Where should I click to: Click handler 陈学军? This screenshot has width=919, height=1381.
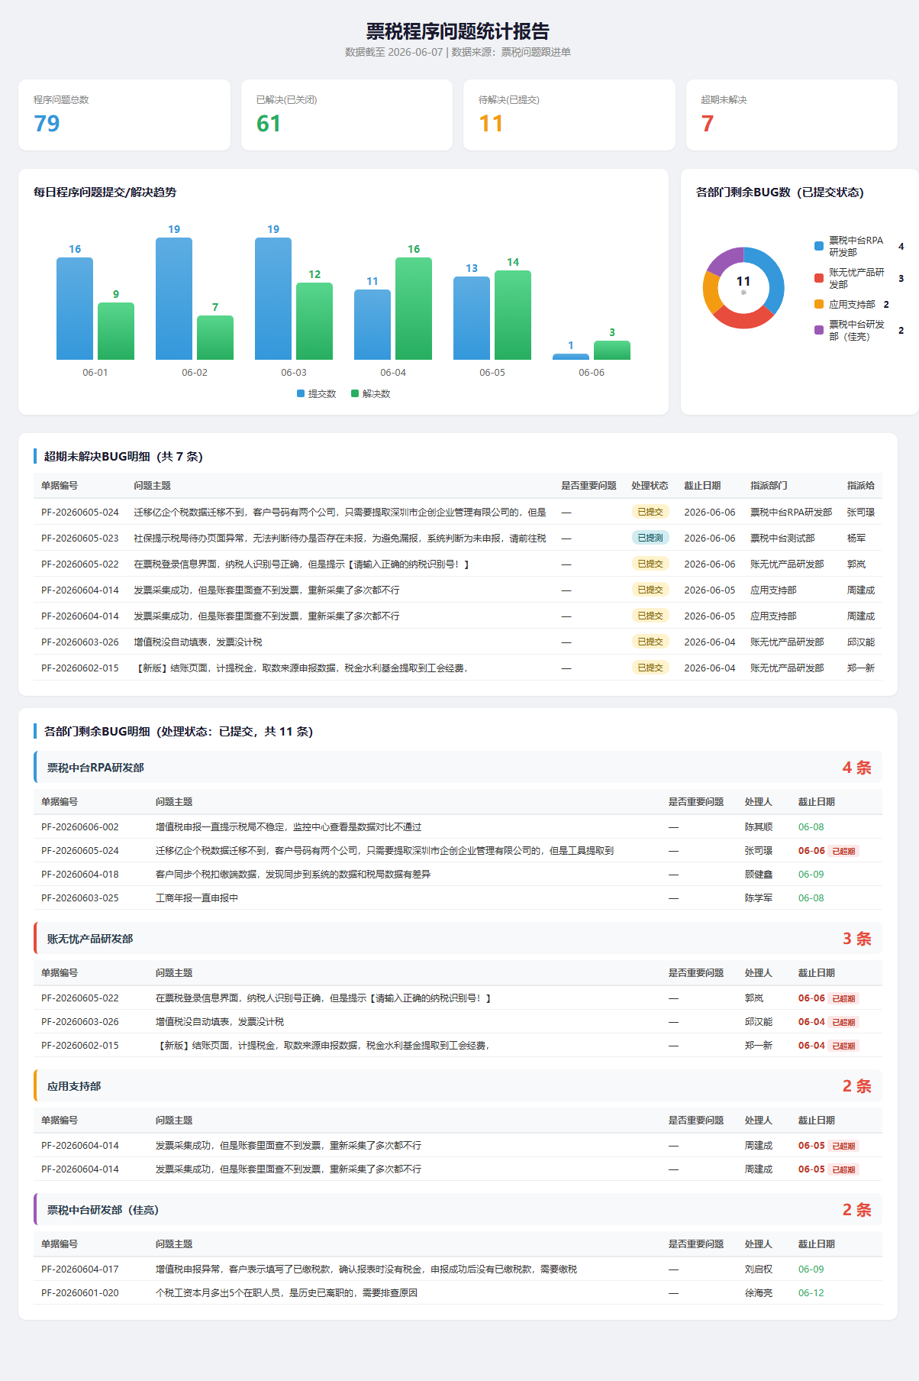tap(759, 898)
